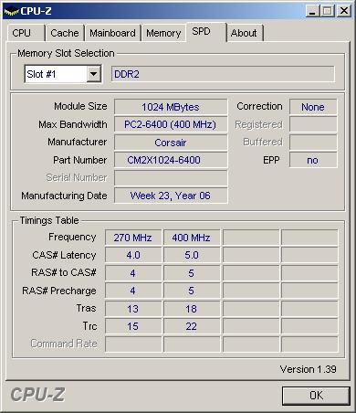Click the 270 MHz frequency cell
This screenshot has width=356, height=413.
(x=133, y=238)
